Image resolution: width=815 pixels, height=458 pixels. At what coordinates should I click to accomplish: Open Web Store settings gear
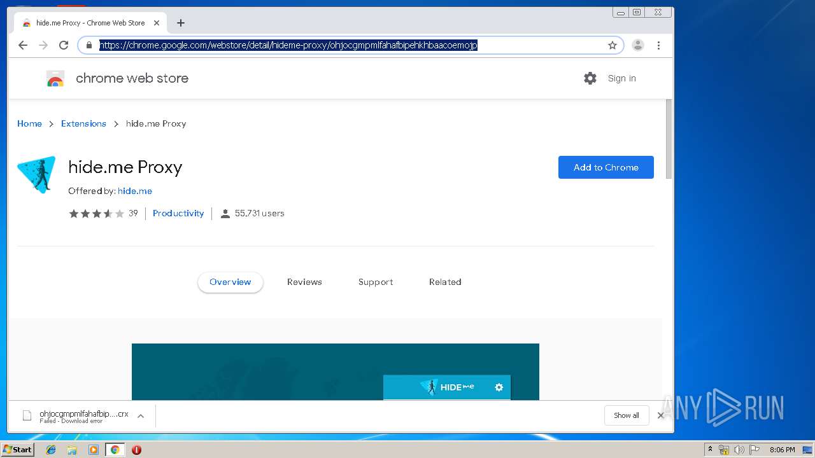point(590,78)
